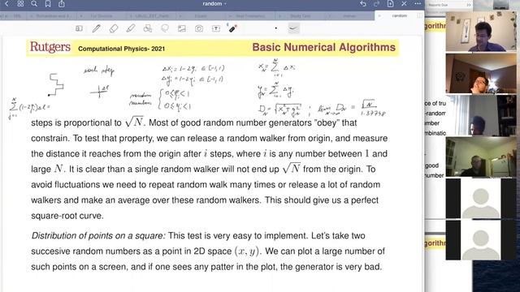Activate the laser pointer tool

tap(232, 28)
